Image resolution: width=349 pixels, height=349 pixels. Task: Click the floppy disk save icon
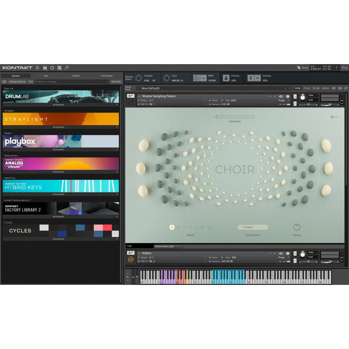click(x=45, y=68)
